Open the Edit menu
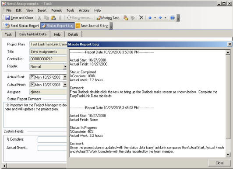Screen dimensions: 233x169 coord(19,10)
